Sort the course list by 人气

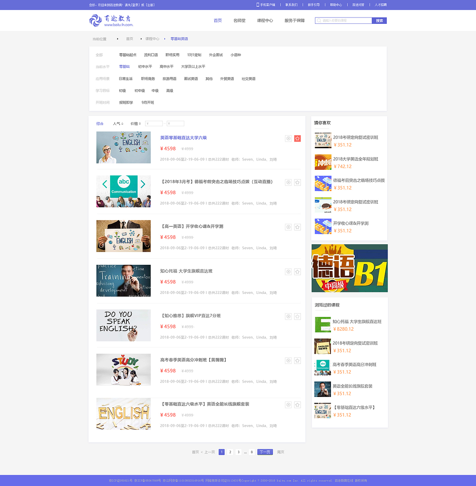point(118,124)
